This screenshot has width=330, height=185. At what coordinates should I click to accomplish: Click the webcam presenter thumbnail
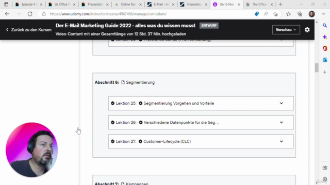(x=31, y=150)
